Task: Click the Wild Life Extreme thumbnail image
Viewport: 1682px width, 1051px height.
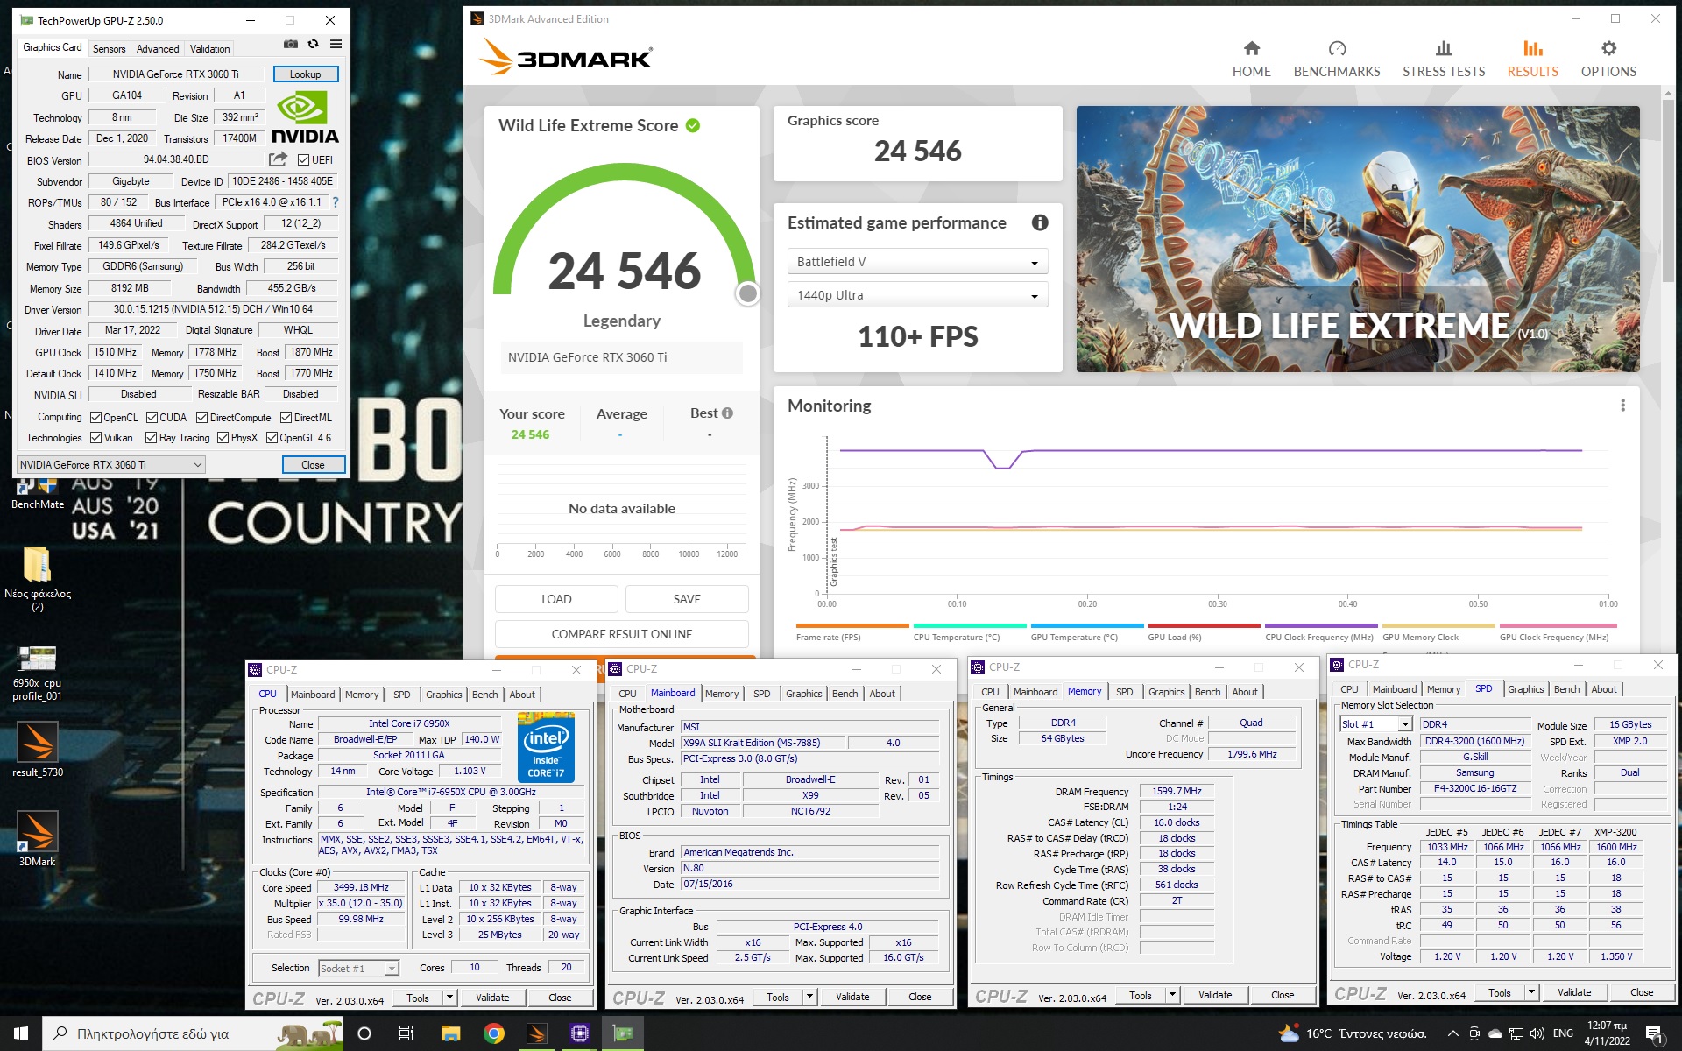Action: [1358, 239]
